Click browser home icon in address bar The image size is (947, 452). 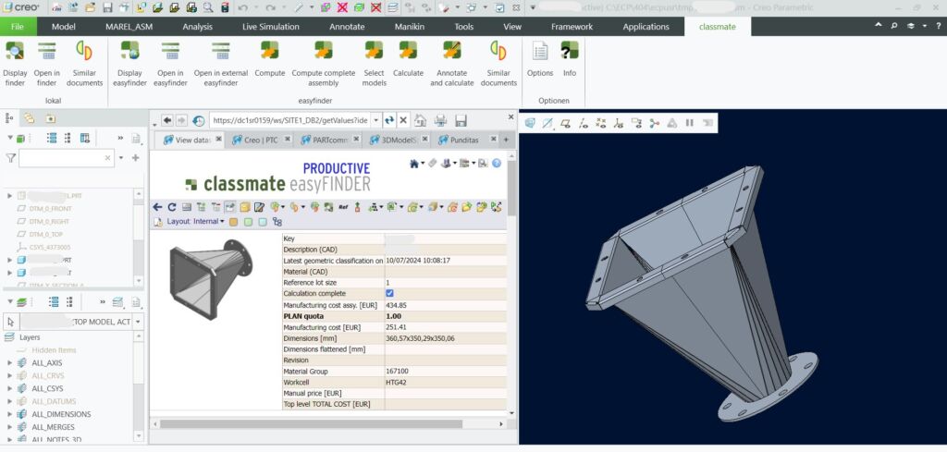pos(421,120)
